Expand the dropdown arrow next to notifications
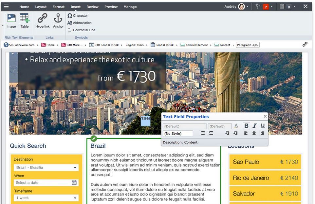315x204 pixels. pyautogui.click(x=271, y=7)
